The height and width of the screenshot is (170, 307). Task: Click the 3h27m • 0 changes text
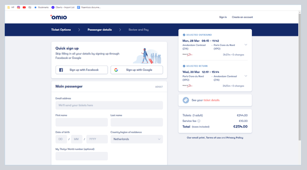click(x=233, y=55)
